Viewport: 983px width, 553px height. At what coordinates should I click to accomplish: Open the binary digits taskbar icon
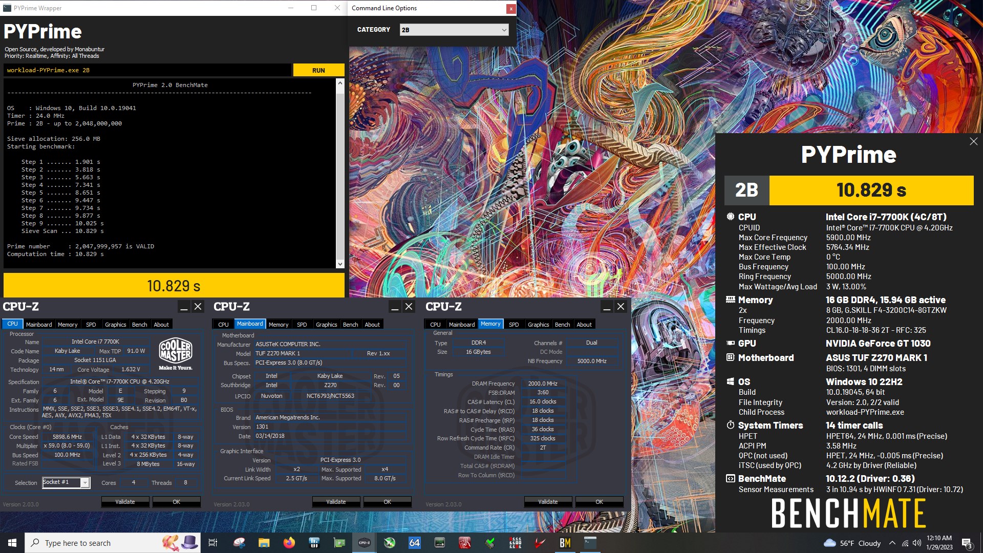coord(515,543)
